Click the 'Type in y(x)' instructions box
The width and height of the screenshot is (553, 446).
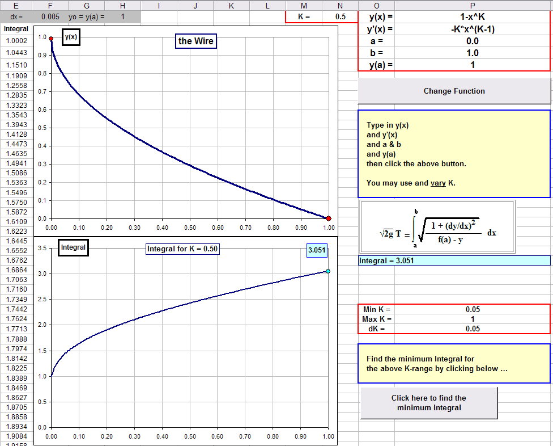[x=454, y=154]
